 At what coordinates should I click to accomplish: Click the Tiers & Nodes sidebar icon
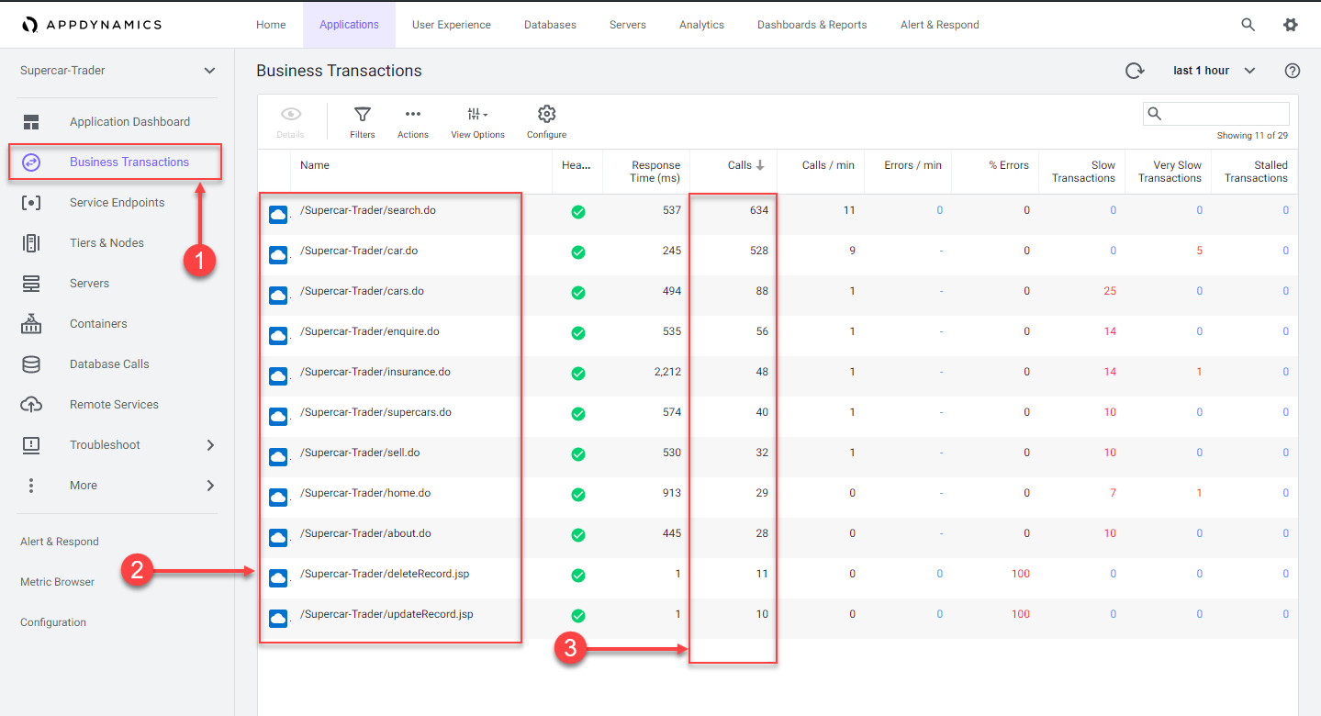tap(31, 243)
